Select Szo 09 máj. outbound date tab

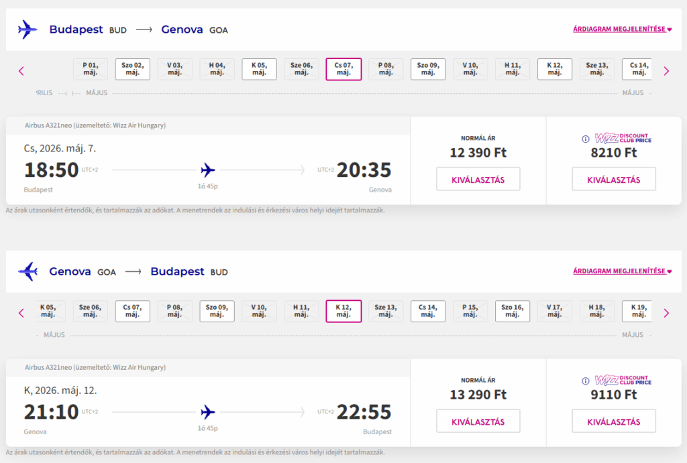(428, 69)
